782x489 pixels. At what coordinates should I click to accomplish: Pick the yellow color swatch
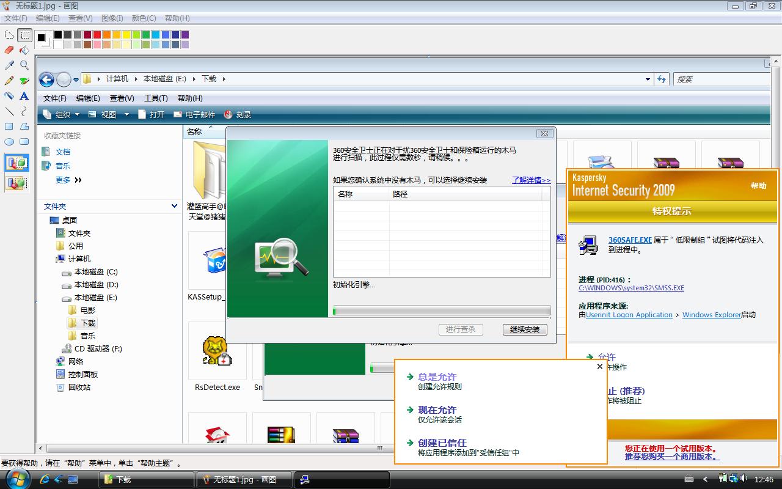[126, 35]
